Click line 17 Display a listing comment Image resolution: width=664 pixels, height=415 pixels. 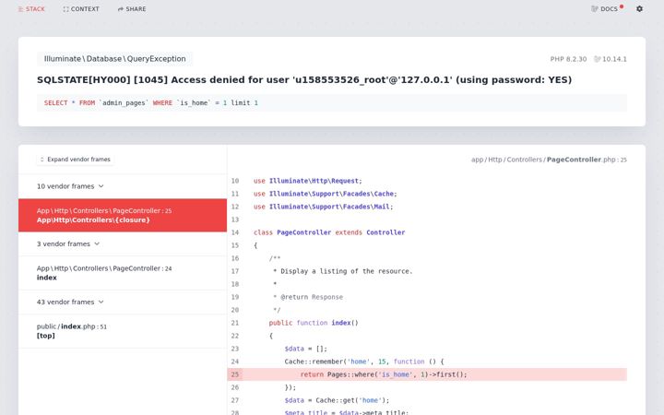click(342, 271)
